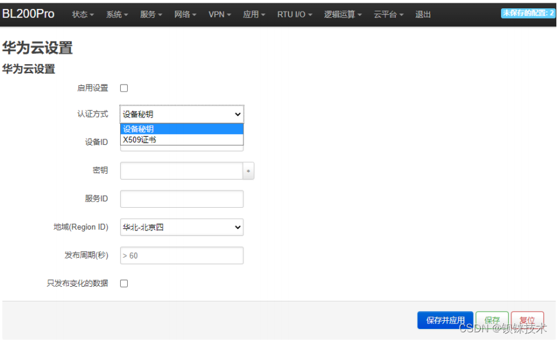
Task: Reveal the 密钥 with asterisk button
Action: [x=249, y=171]
